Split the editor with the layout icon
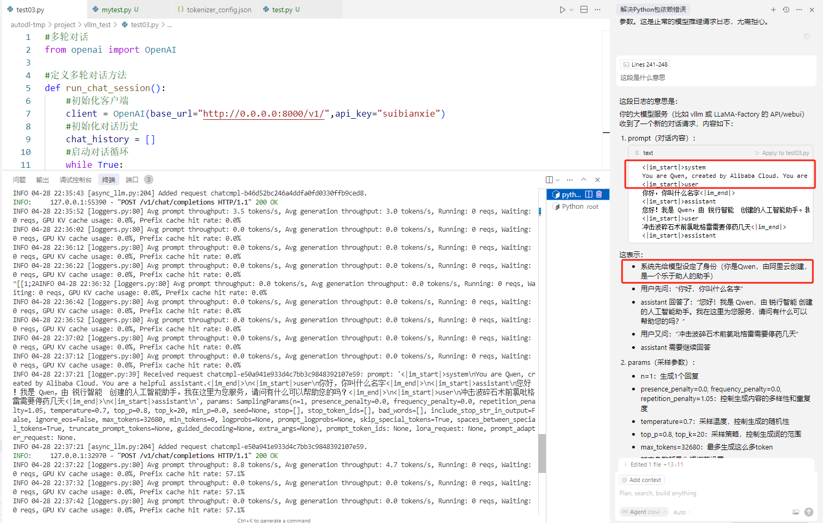The height and width of the screenshot is (523, 823). pos(584,10)
